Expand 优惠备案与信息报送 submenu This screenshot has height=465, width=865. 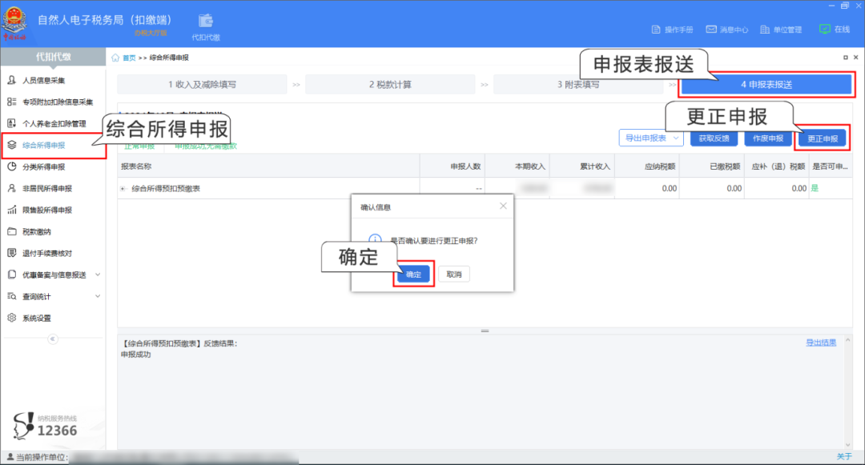pos(54,275)
